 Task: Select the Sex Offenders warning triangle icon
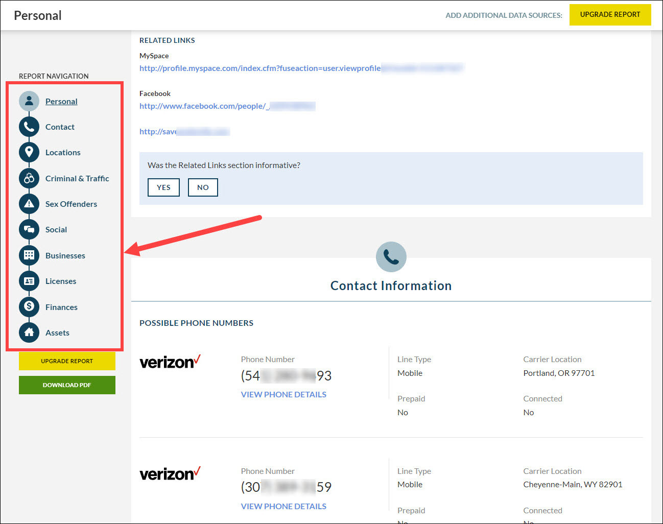pos(29,204)
